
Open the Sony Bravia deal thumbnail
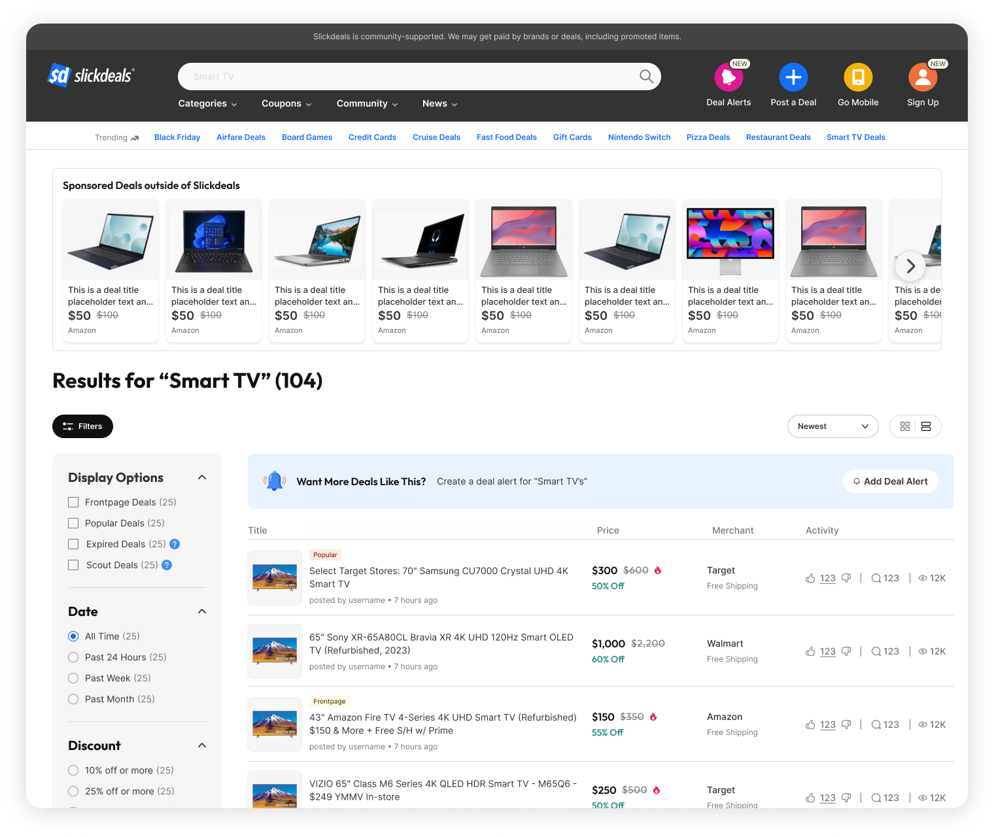275,651
